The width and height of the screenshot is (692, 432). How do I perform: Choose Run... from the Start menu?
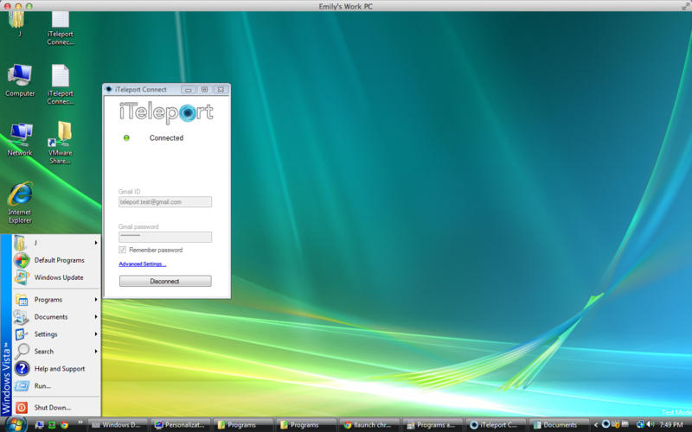pyautogui.click(x=42, y=386)
